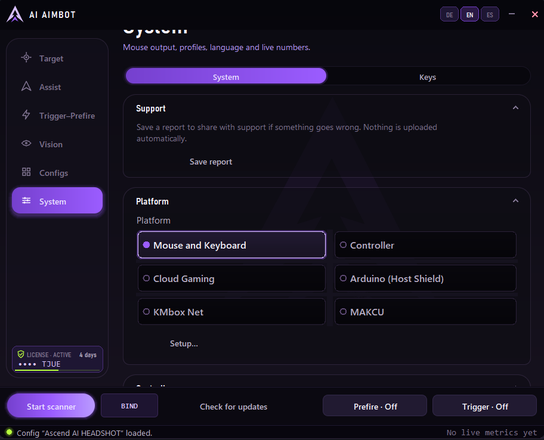Choose the Cloud Gaming platform option
This screenshot has height=440, width=544.
point(231,278)
